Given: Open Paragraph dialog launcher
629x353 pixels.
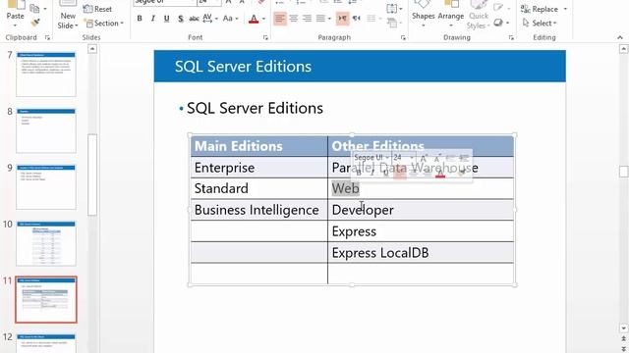Looking at the screenshot, I should coord(403,37).
